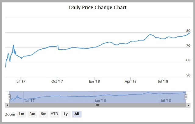Click the Apr '18 x-axis label
Image resolution: width=195 pixels, height=124 pixels.
tap(130, 81)
